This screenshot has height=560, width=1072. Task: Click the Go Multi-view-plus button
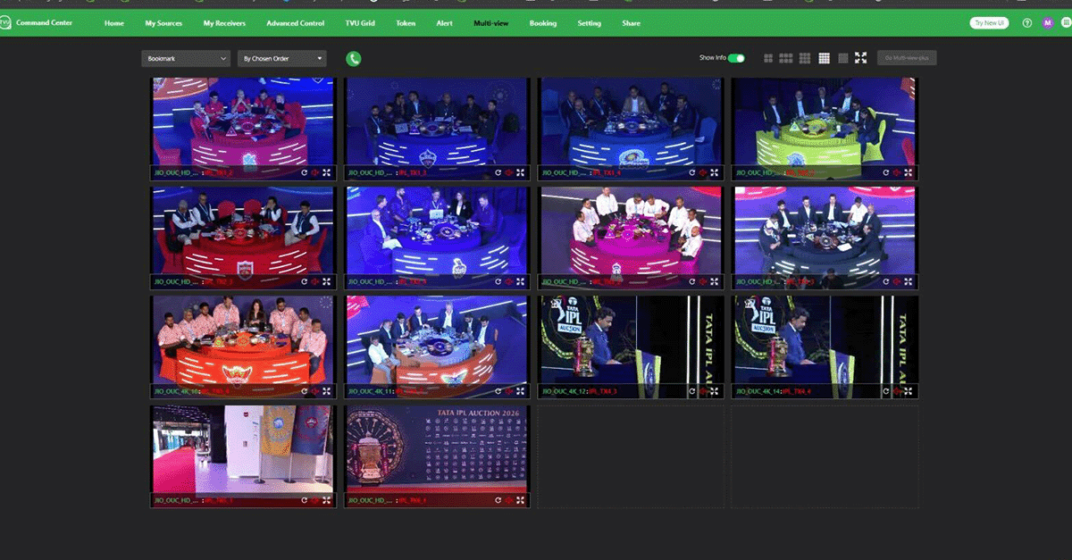[x=907, y=58]
